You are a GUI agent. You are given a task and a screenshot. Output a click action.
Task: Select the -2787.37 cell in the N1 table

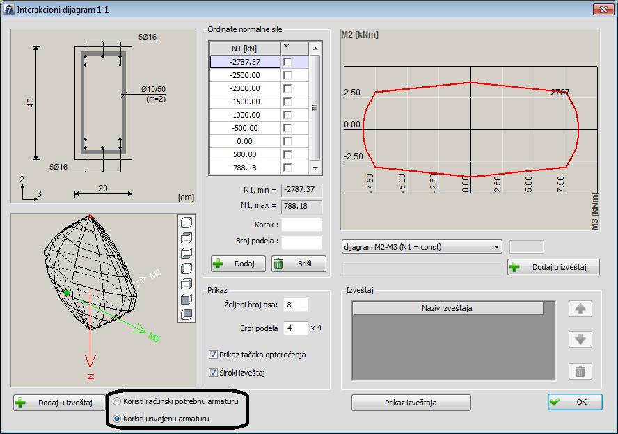pyautogui.click(x=245, y=62)
